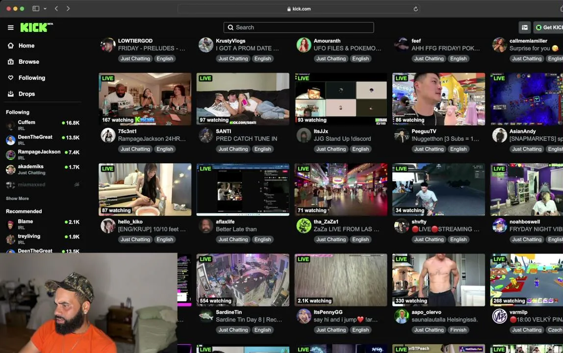Open noahboswell stream thumbnail

[527, 190]
